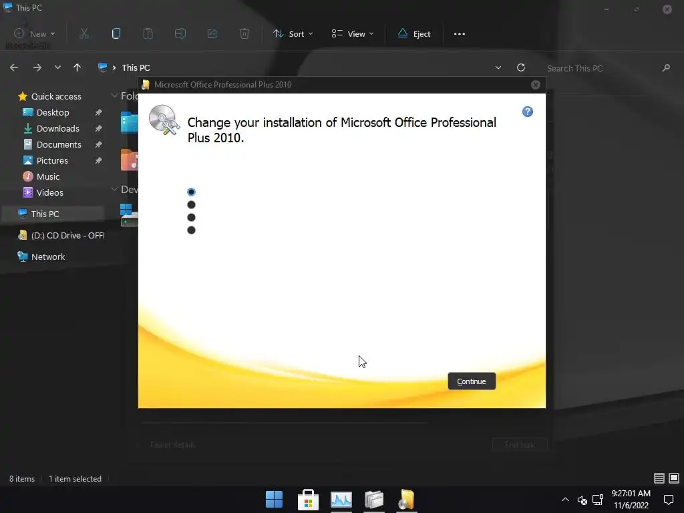
Task: Open Pictures in the navigation pane
Action: click(52, 160)
